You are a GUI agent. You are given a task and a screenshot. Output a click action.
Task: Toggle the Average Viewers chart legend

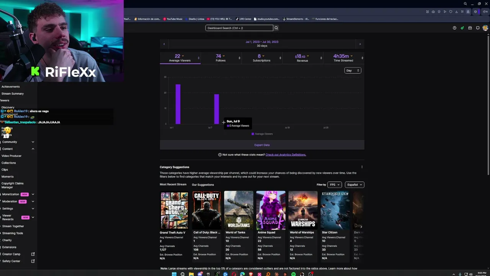262,134
